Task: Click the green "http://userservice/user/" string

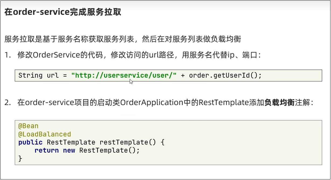Action: tap(124, 75)
